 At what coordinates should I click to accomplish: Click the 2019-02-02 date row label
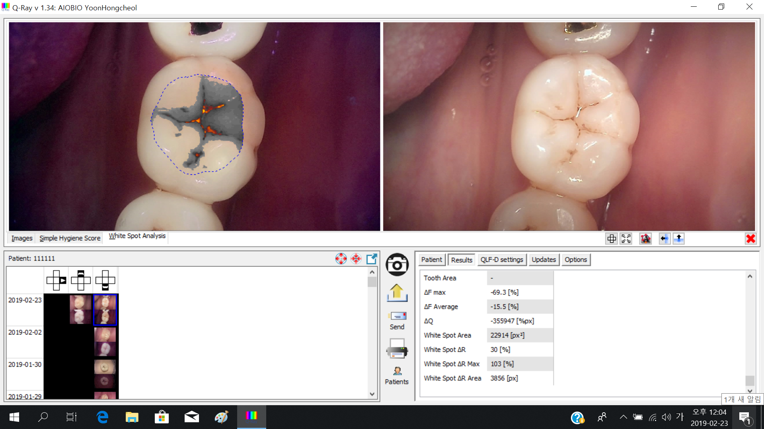tap(25, 332)
